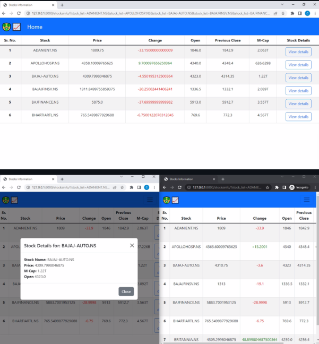The width and height of the screenshot is (319, 344).
Task: Click chart emoji logo in incognito window
Action: point(175,200)
